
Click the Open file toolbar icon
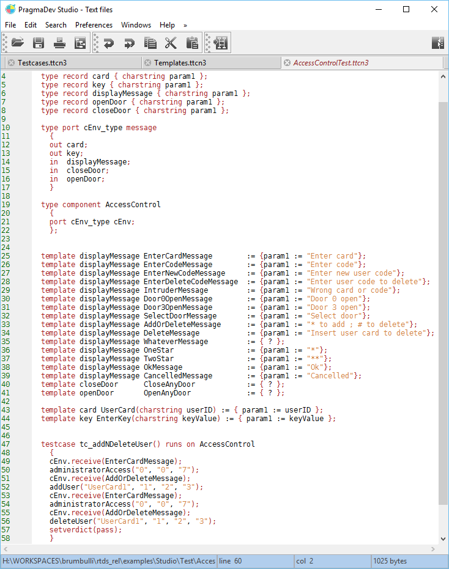(18, 43)
